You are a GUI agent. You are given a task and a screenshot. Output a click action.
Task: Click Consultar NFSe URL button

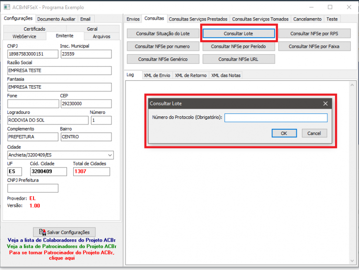click(238, 59)
